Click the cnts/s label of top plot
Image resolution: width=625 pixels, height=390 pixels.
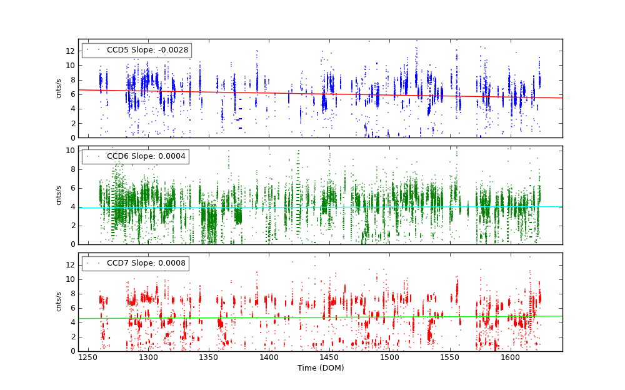coord(59,89)
